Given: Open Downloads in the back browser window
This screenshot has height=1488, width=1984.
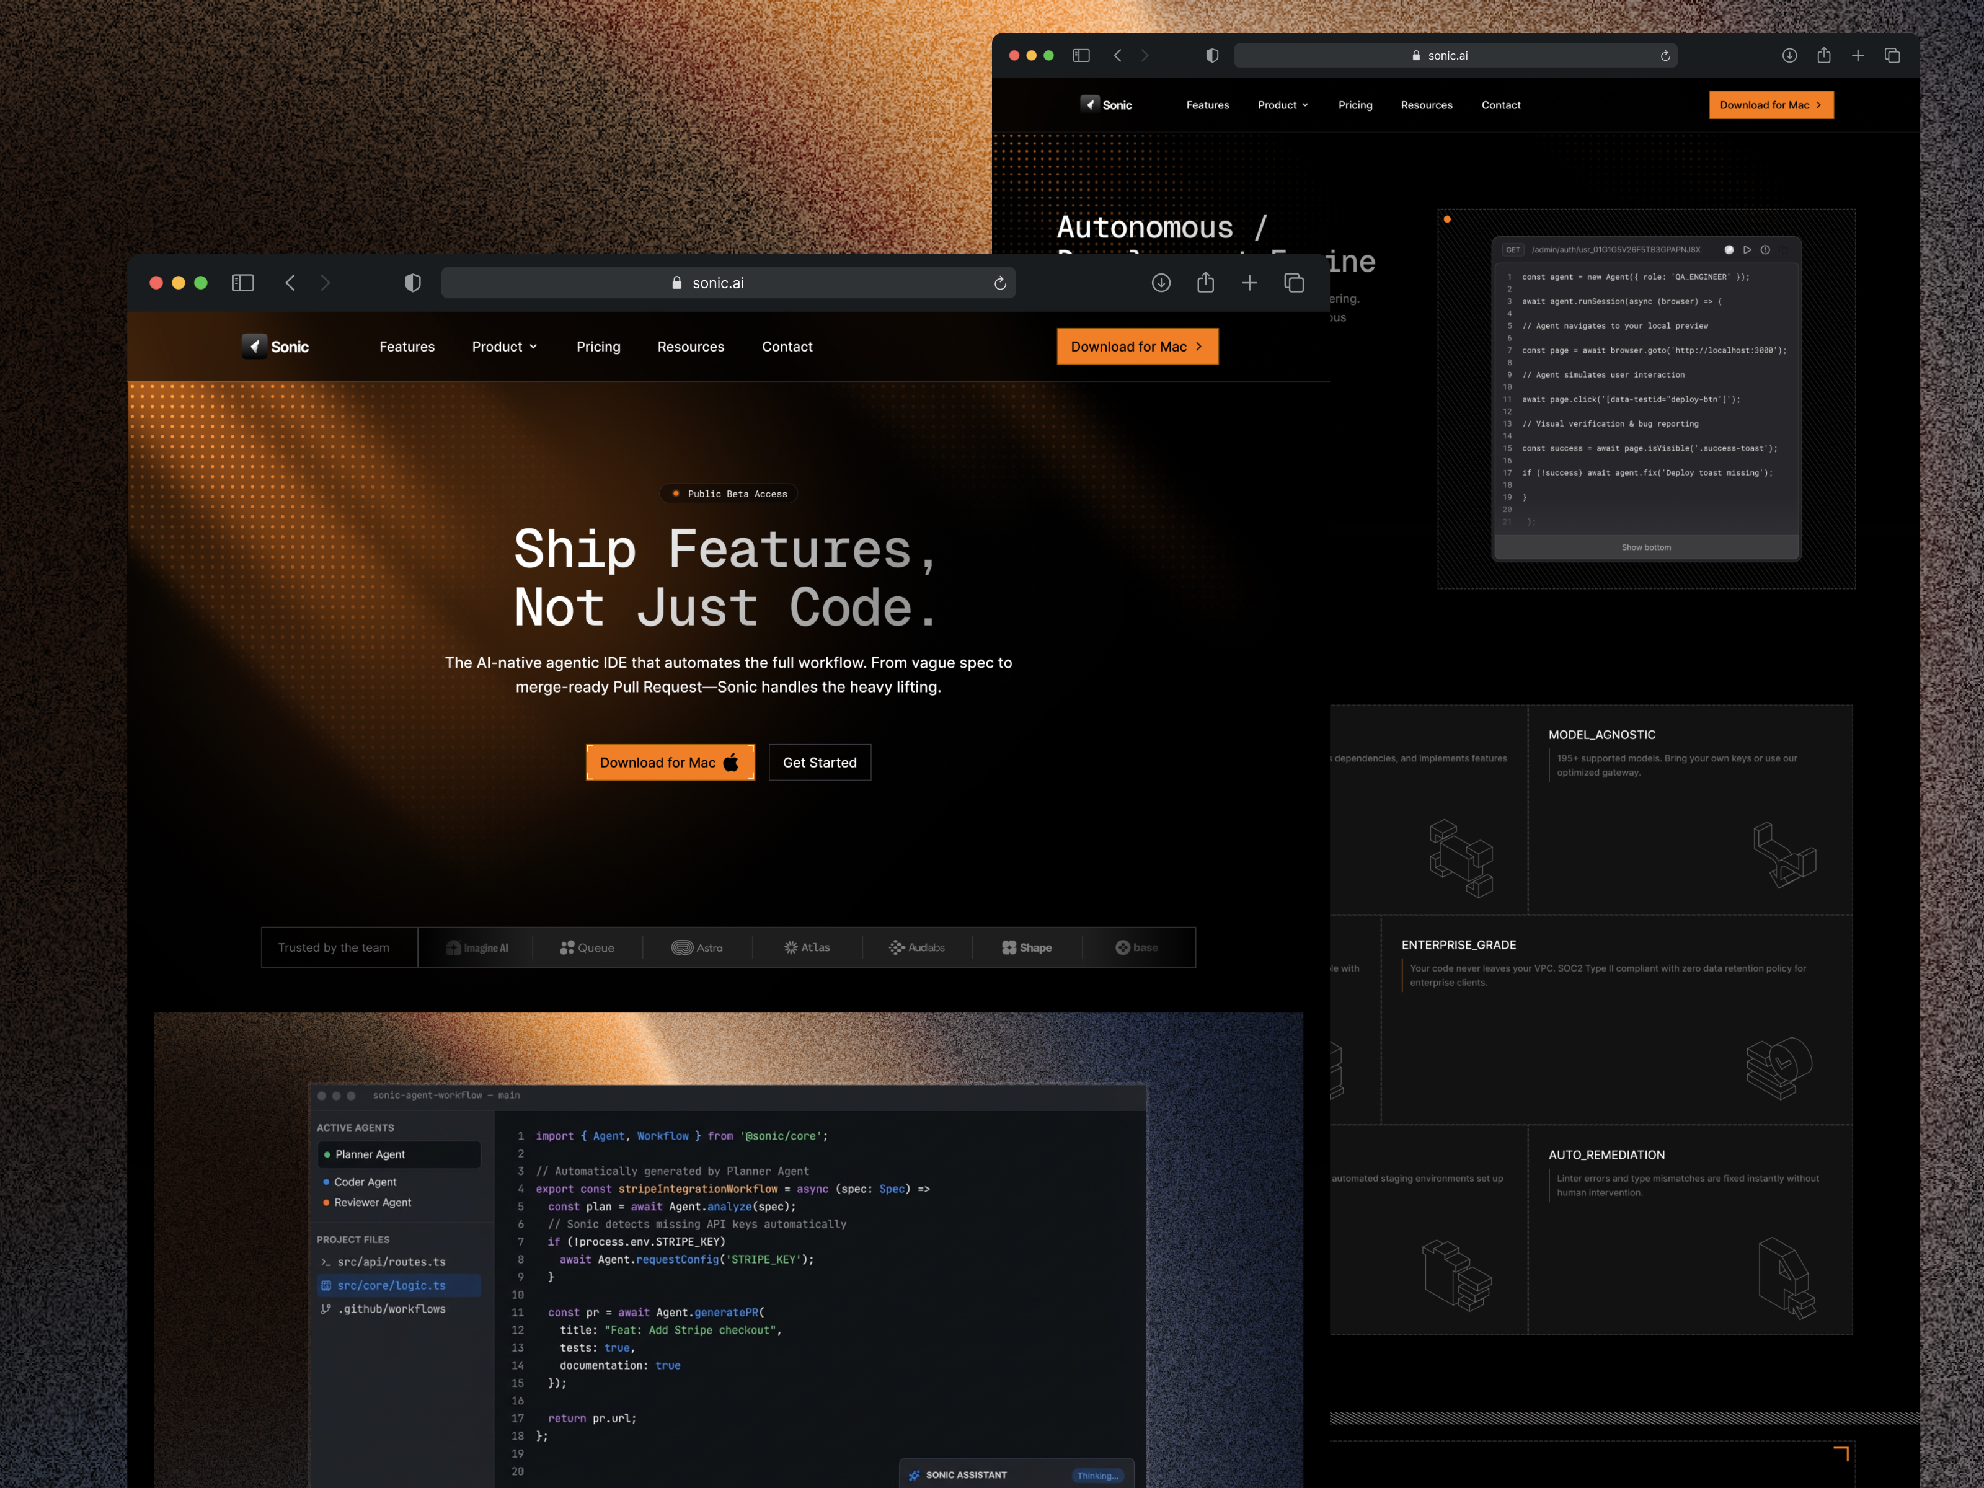Looking at the screenshot, I should 1789,56.
